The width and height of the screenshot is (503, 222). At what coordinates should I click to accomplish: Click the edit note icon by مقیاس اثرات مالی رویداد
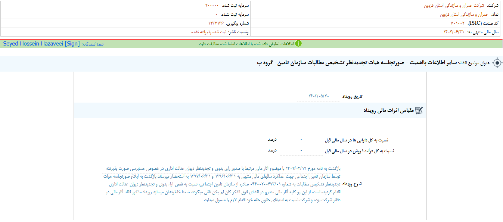pos(419,110)
